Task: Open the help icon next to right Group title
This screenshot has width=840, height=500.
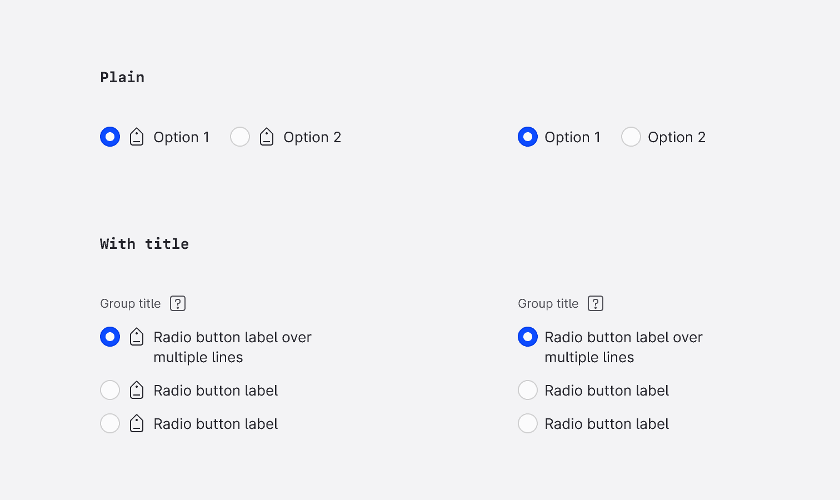Action: pos(595,303)
